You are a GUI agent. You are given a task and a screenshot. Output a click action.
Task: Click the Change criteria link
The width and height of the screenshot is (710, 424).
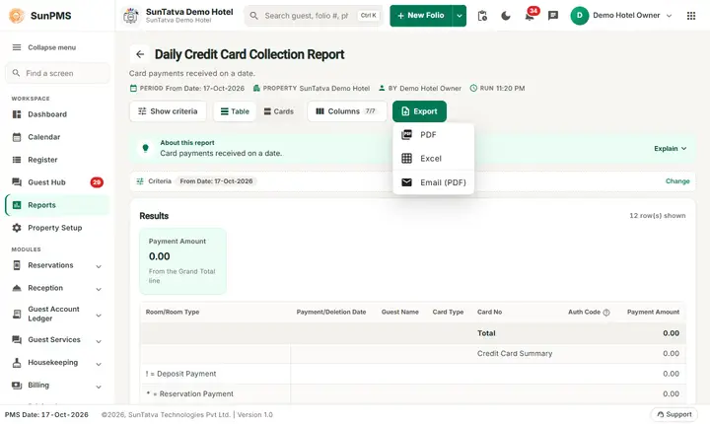677,181
